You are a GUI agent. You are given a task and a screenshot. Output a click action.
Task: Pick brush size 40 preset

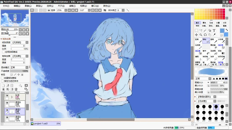(216, 107)
